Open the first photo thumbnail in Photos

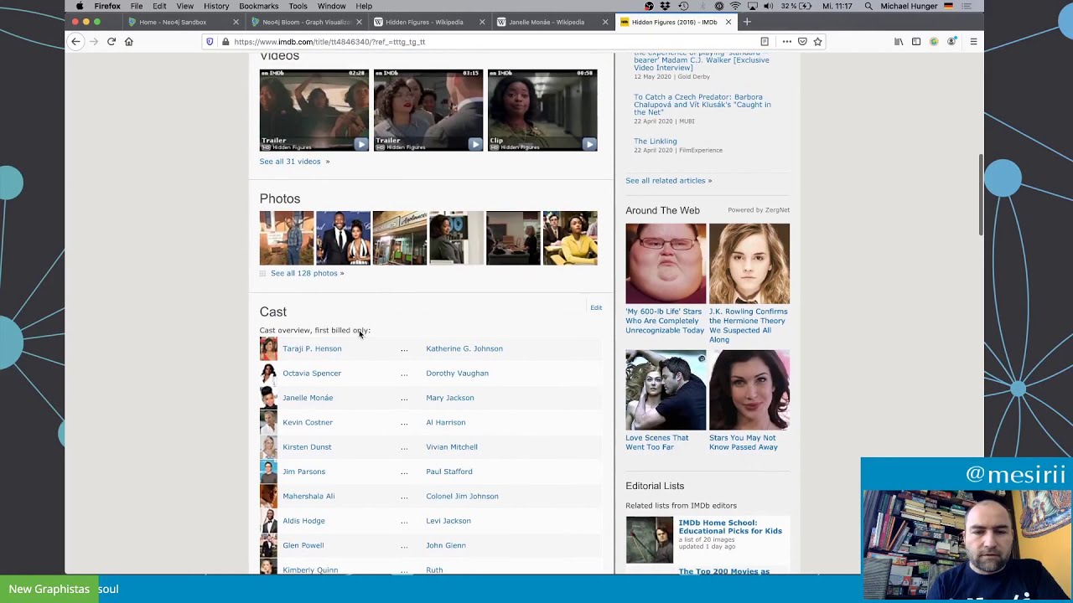click(287, 239)
